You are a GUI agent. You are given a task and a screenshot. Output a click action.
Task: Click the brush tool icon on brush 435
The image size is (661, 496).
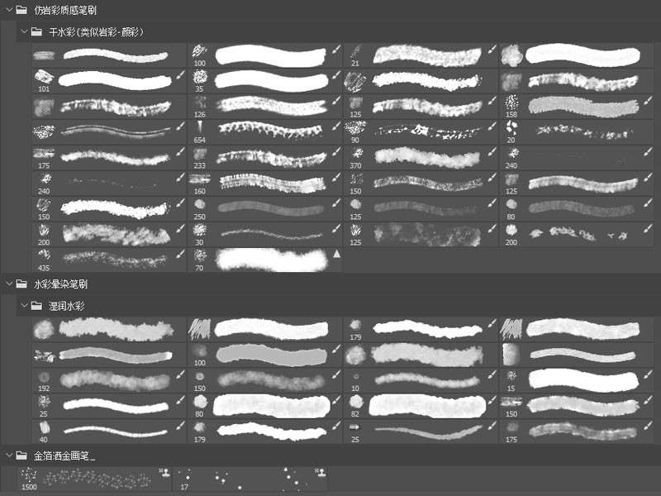[180, 255]
